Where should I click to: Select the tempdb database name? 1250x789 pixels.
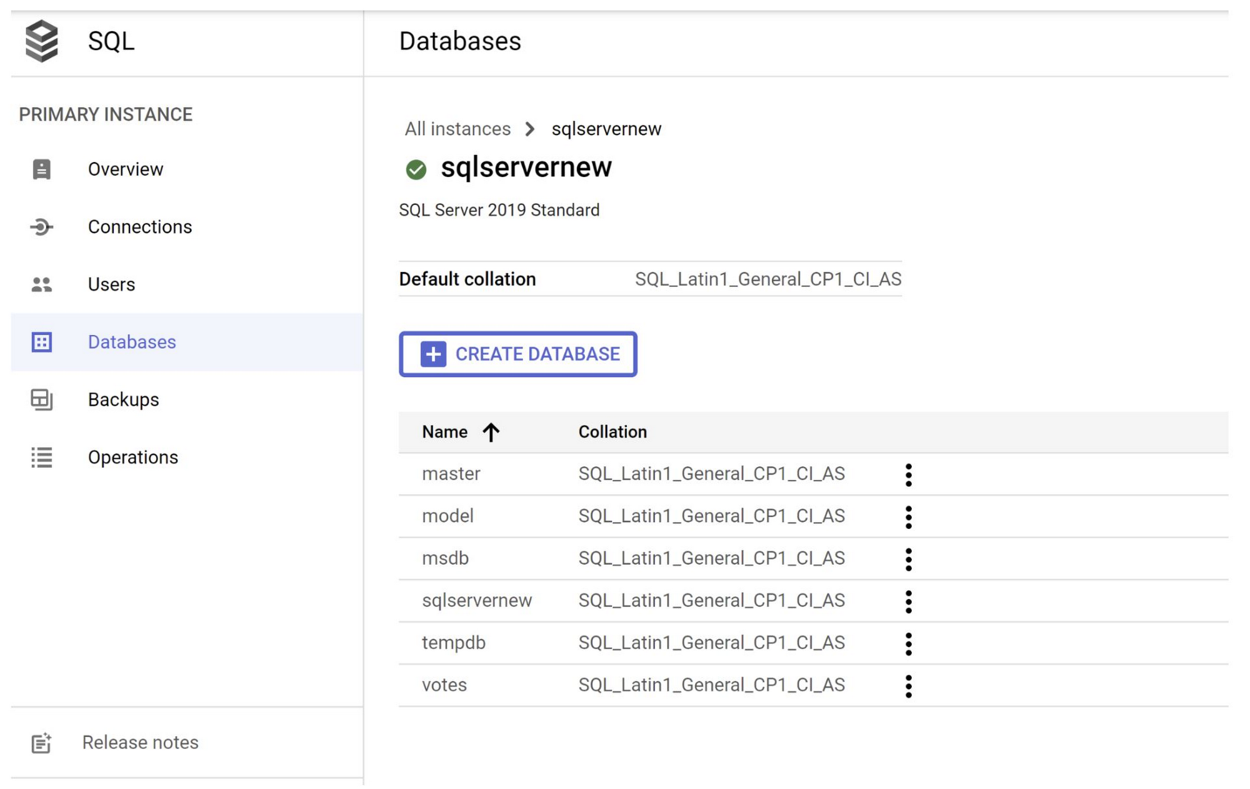(453, 643)
